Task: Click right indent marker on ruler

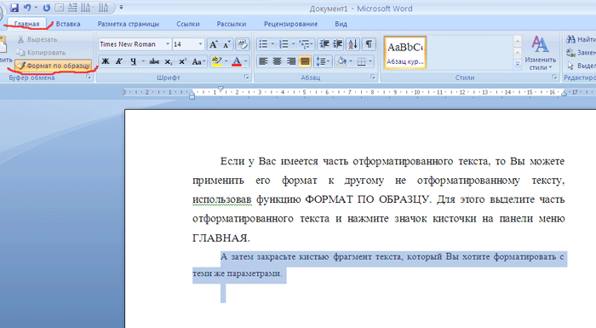Action: coord(564,93)
